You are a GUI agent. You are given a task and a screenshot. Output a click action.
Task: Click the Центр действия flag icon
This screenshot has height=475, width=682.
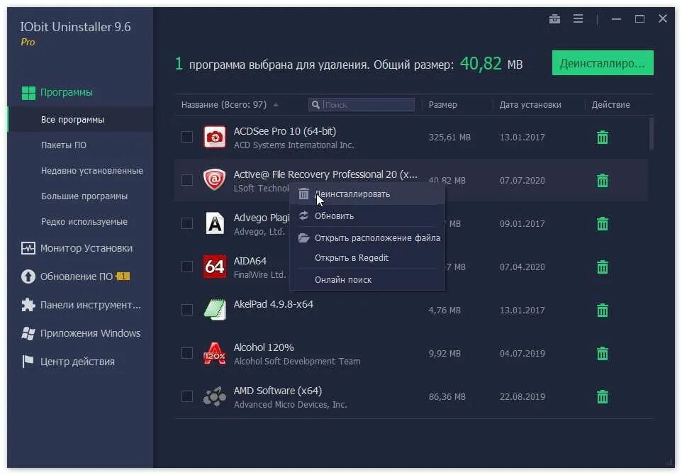[x=28, y=362]
